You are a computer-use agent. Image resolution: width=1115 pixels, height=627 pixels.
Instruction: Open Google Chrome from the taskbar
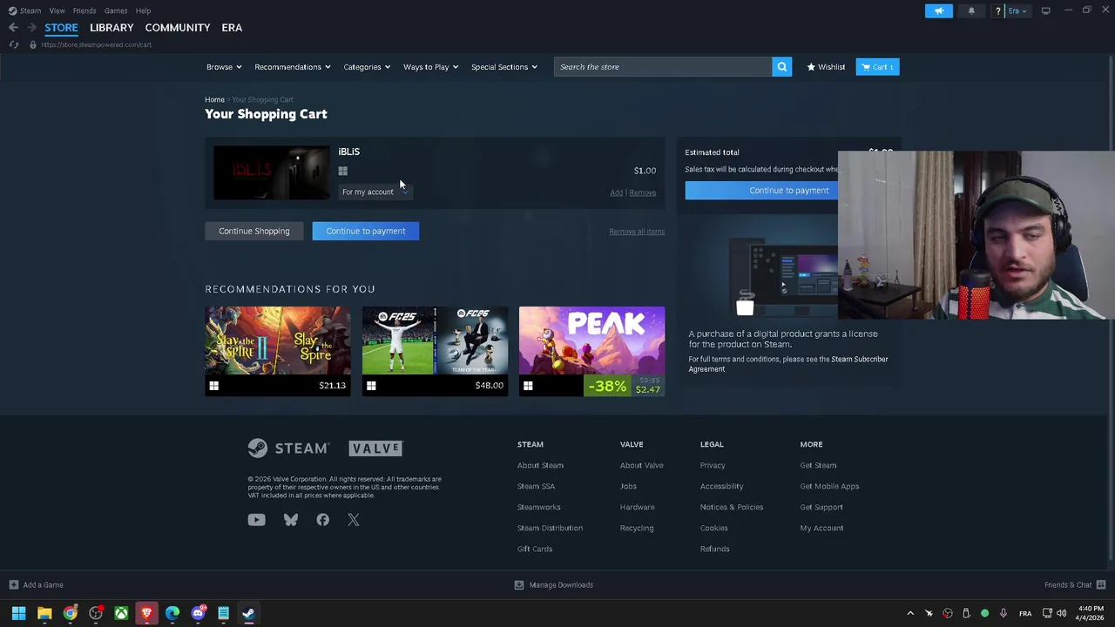(71, 613)
